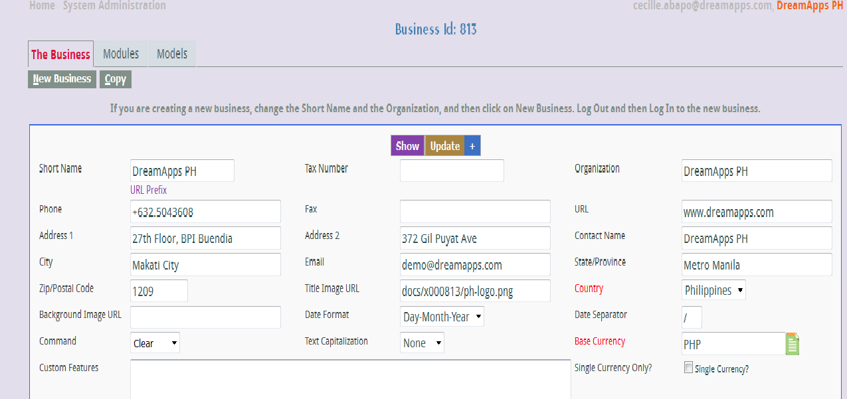Image resolution: width=847 pixels, height=399 pixels.
Task: Open the currency list icon beside PHP
Action: coord(793,344)
